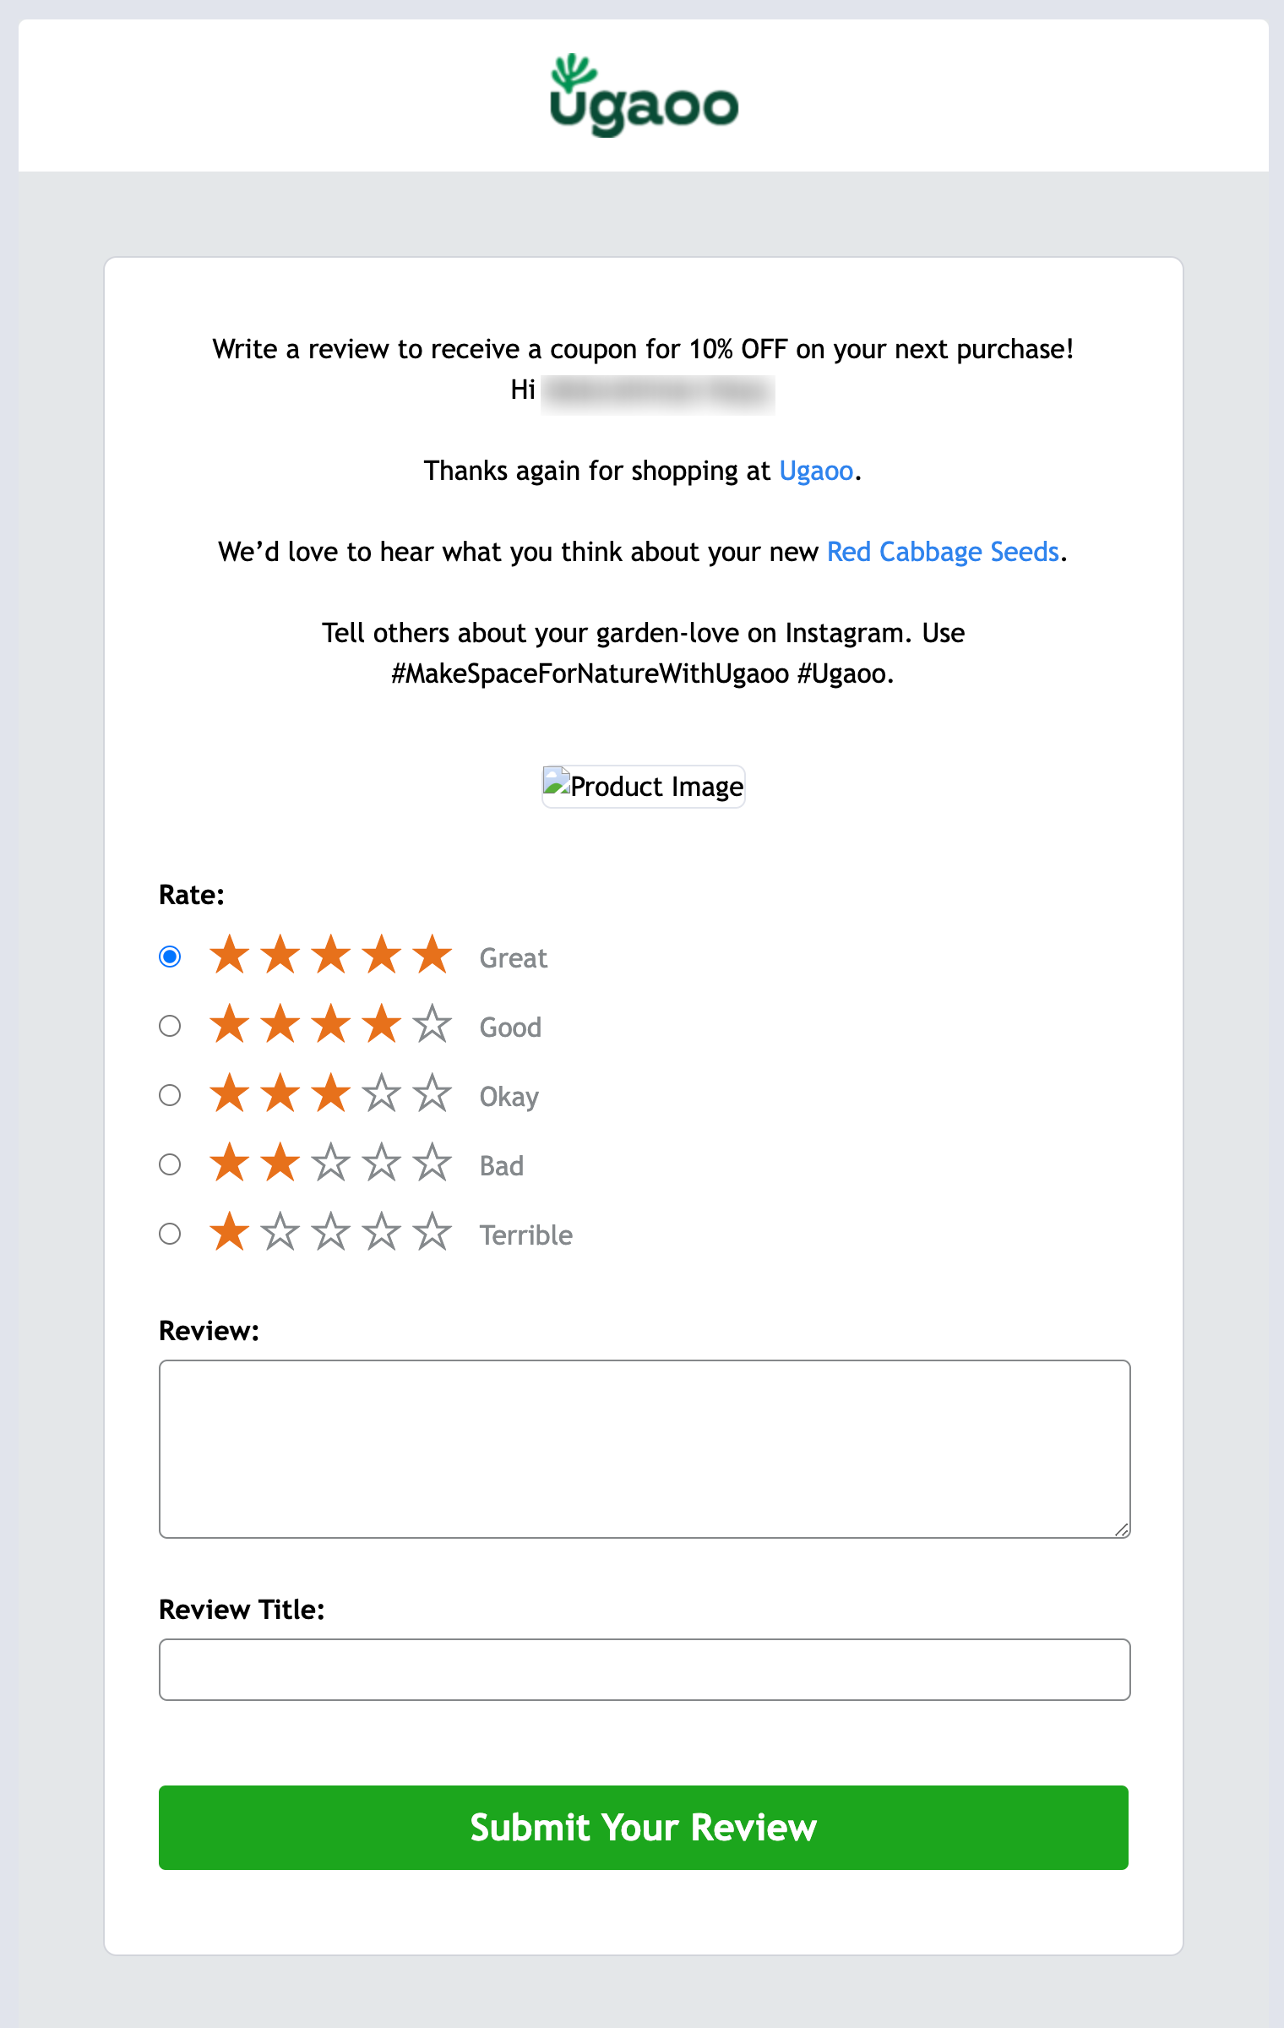Open the Red Cabbage Seeds link
This screenshot has height=2028, width=1284.
point(943,552)
